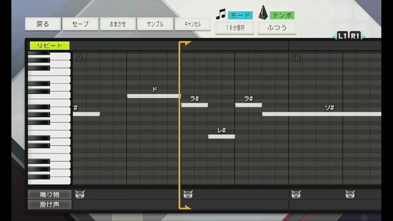Click the music note mode icon
Viewport: 393px width, 221px height.
click(221, 14)
